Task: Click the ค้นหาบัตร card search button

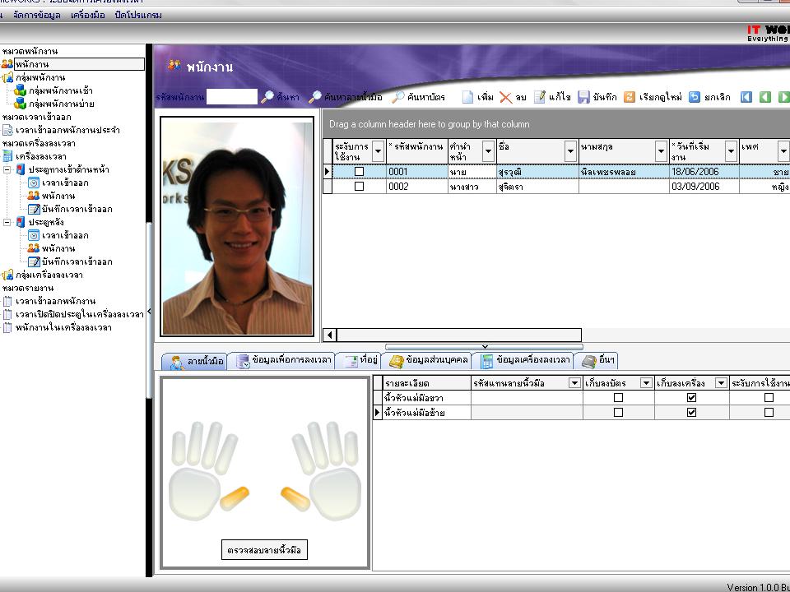Action: [418, 97]
